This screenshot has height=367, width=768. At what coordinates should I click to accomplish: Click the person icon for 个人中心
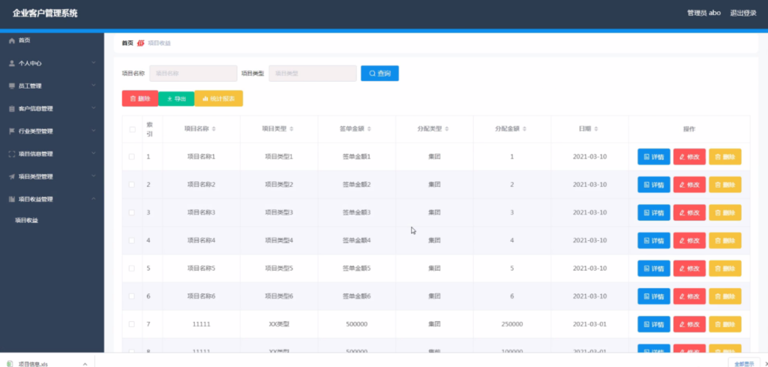pos(12,63)
